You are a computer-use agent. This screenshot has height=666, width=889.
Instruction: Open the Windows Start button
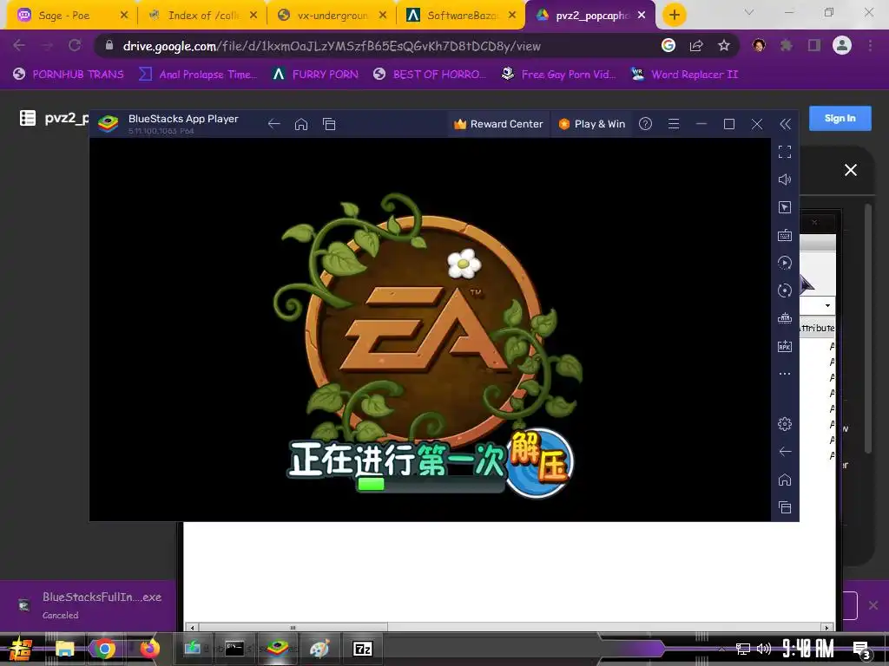(21, 649)
